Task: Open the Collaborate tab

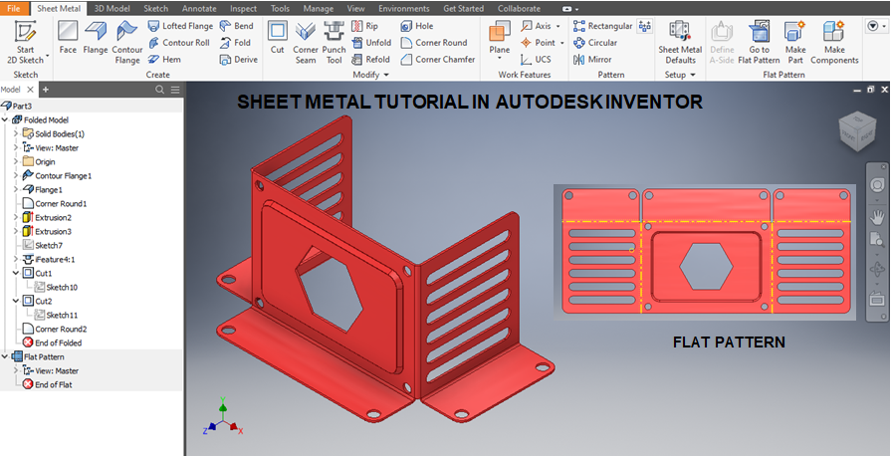Action: 521,9
